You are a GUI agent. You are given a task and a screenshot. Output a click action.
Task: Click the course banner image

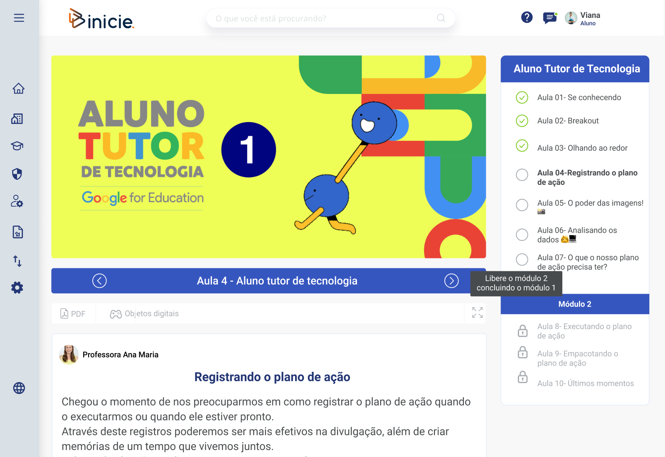click(268, 157)
